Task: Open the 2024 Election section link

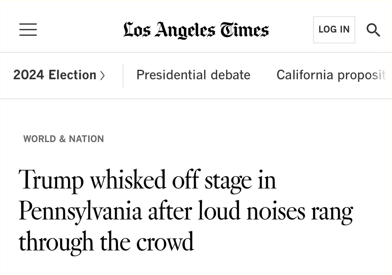Action: coord(55,75)
